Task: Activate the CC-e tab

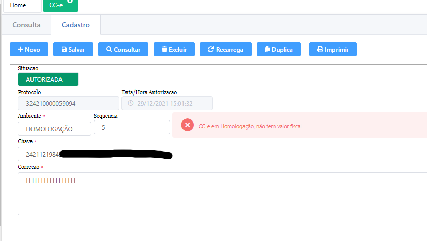Action: tap(56, 5)
